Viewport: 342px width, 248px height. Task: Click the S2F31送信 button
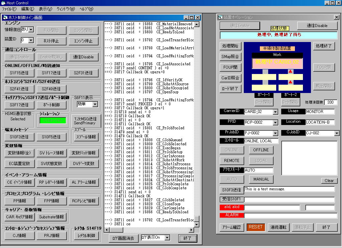pos(83,73)
